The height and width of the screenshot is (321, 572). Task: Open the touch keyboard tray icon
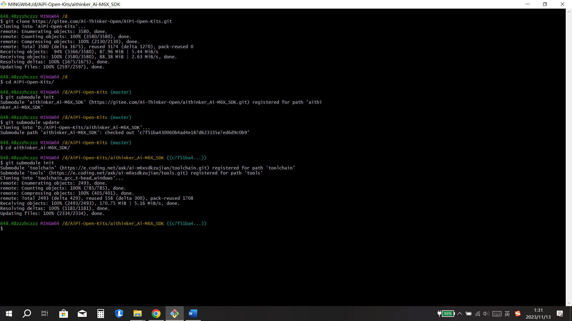497,314
